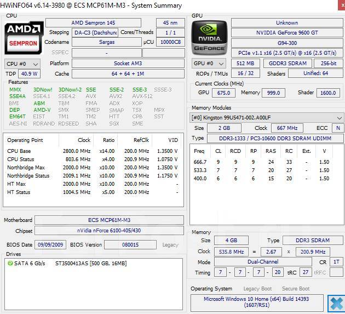Click the ECS MCP61M-M3 motherboard field

(109, 220)
